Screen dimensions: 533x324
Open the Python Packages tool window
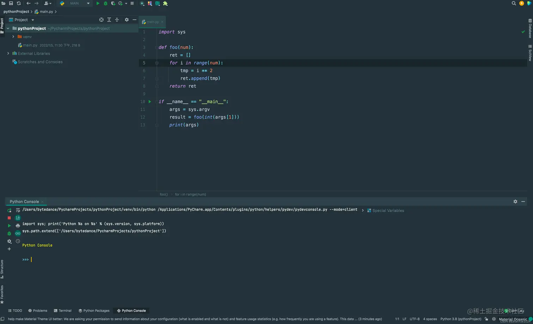pyautogui.click(x=94, y=311)
